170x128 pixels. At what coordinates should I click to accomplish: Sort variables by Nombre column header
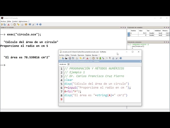134,31
